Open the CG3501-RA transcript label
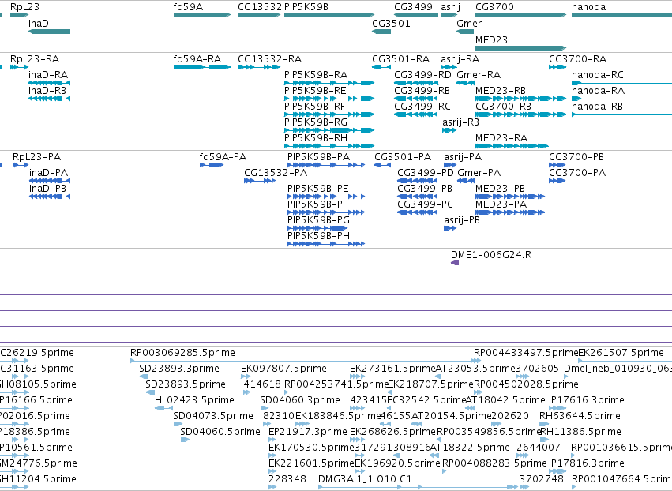The height and width of the screenshot is (491, 672). (400, 59)
